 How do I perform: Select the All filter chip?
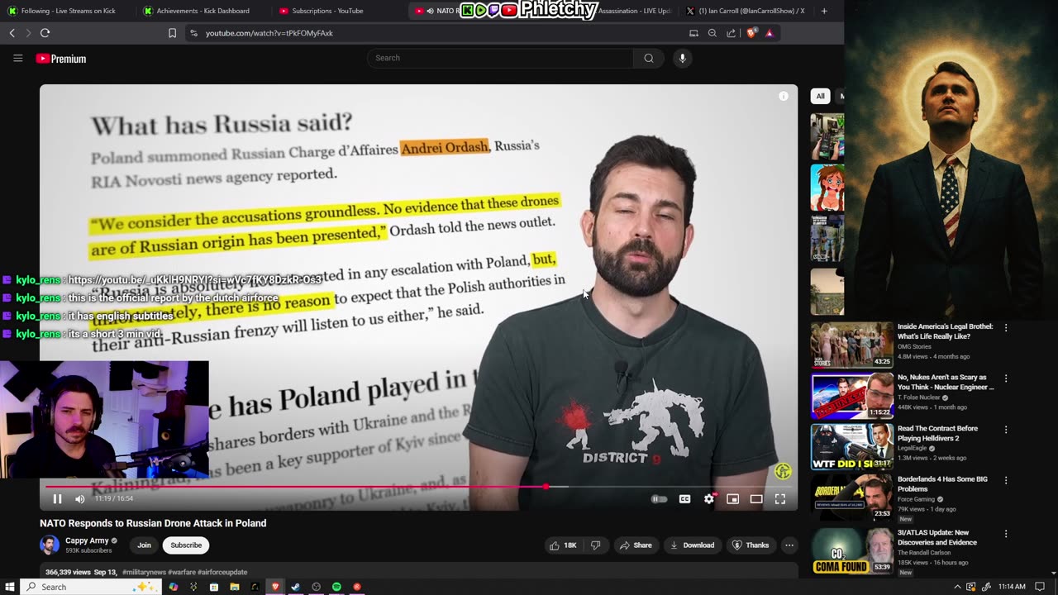(820, 96)
